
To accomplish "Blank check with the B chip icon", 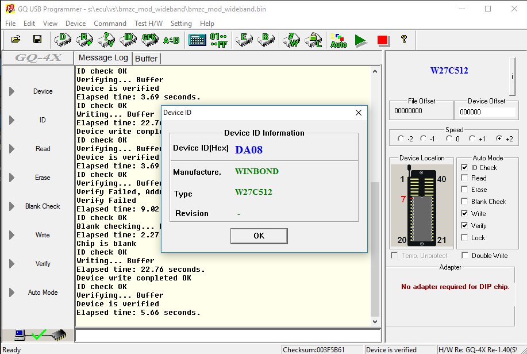I will (266, 40).
